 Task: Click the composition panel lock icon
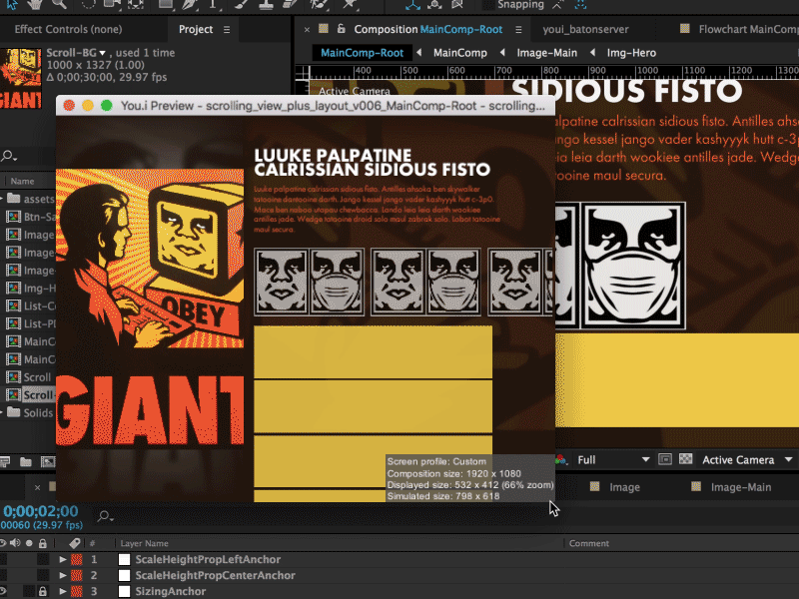pos(341,29)
